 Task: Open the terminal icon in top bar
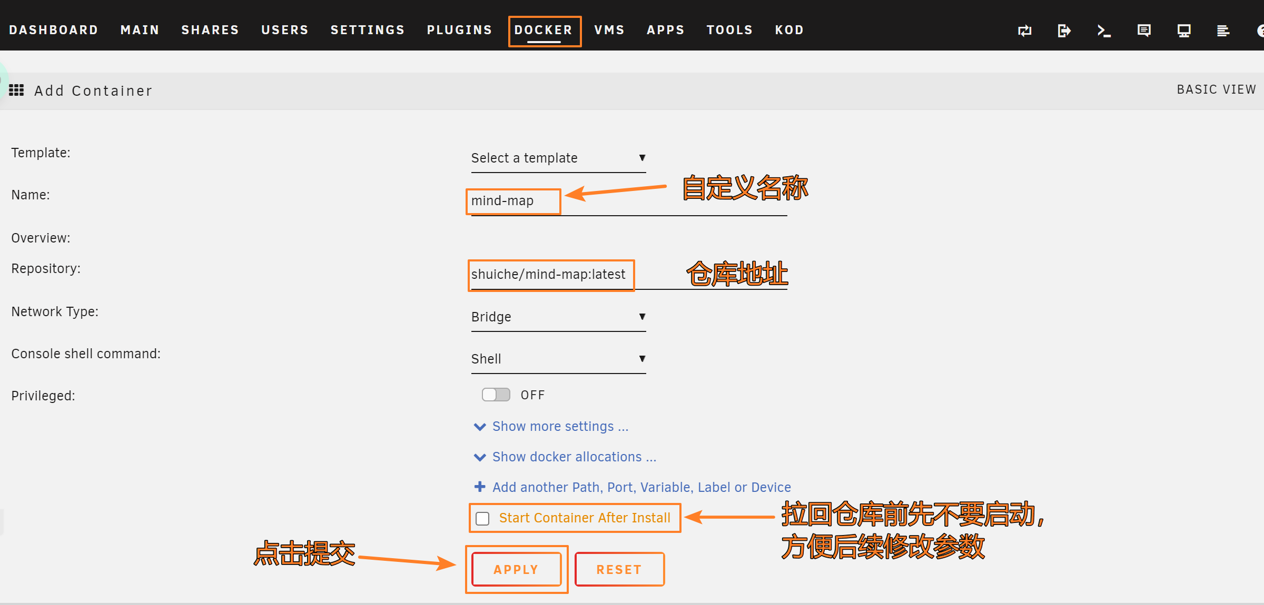coord(1104,31)
